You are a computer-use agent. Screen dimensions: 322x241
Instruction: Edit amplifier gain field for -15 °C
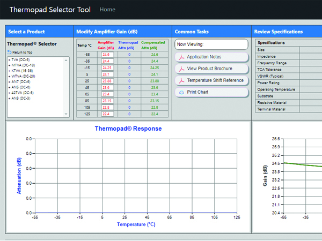pos(107,68)
